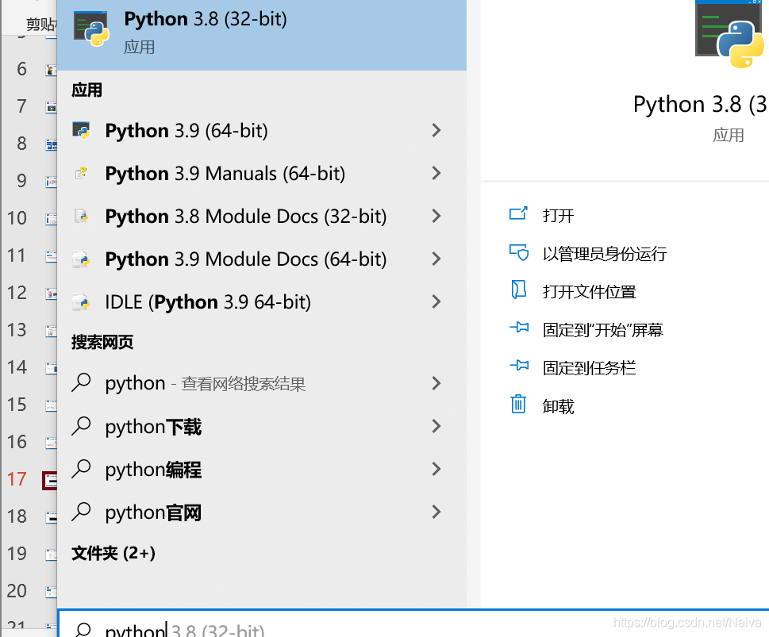Screen dimensions: 769x637
Task: Click the file location icon for 打开文件位置
Action: [518, 290]
